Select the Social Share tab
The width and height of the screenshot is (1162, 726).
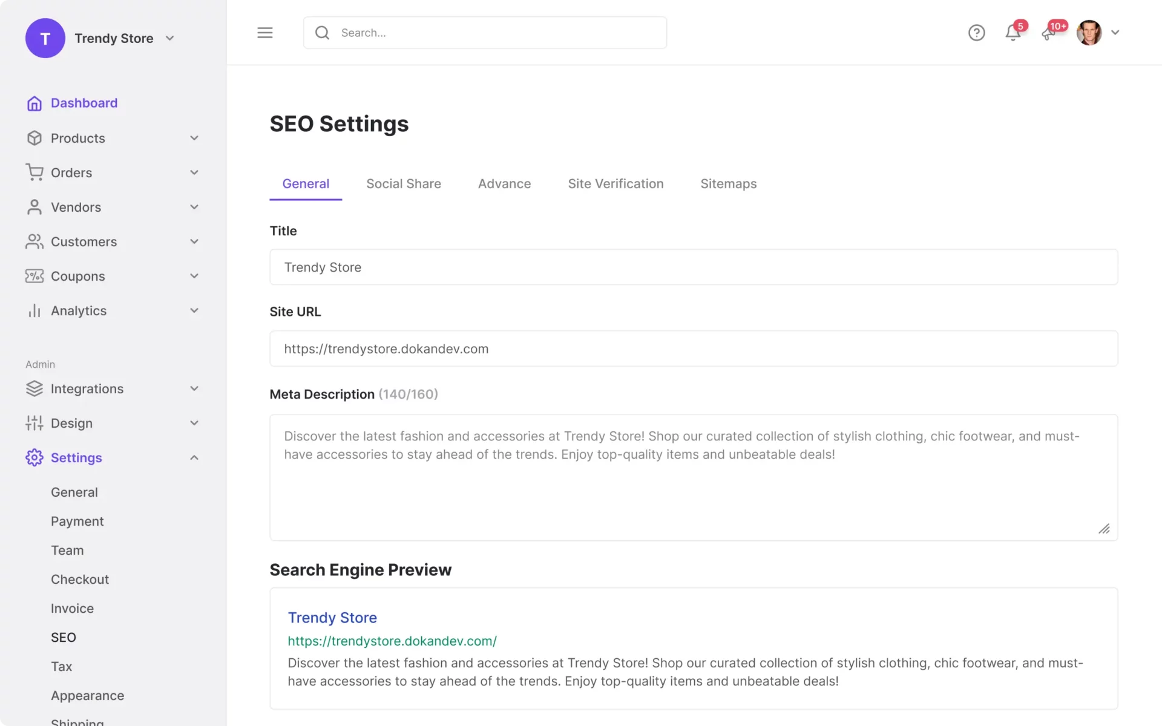(x=404, y=183)
